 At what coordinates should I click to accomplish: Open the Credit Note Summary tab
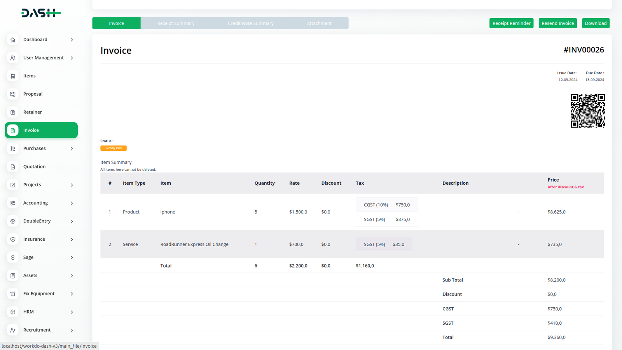pyautogui.click(x=250, y=23)
